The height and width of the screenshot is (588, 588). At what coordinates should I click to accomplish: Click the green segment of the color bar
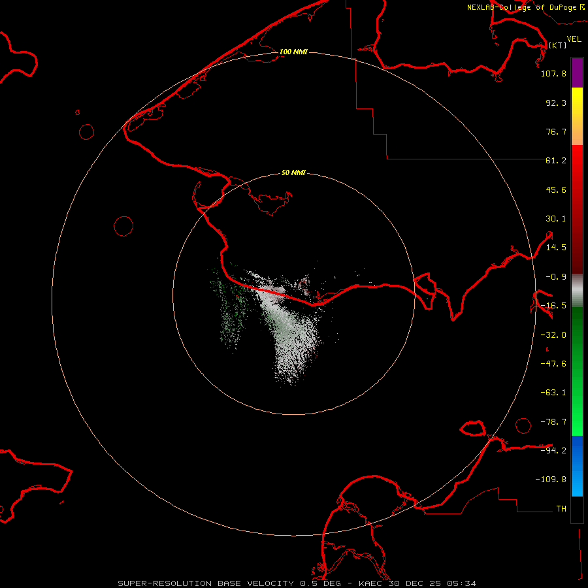577,371
